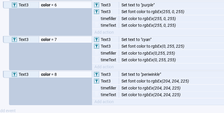Screen dimensions: 224x113
Task: Add action to the color = 7 event
Action: [x=104, y=67]
